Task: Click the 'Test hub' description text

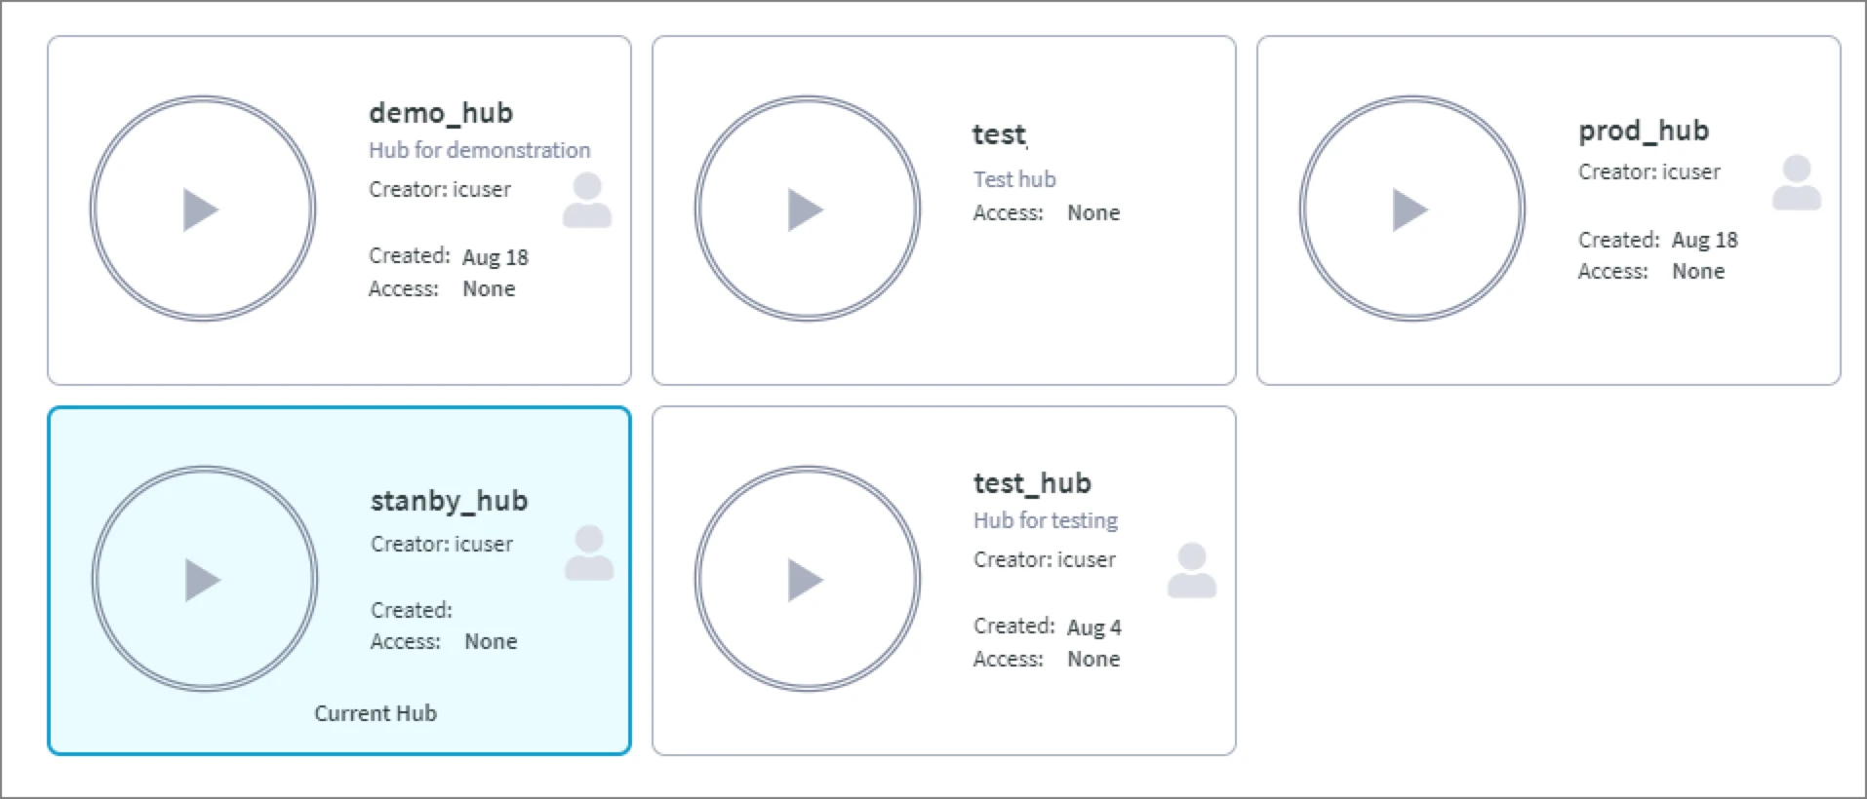Action: pyautogui.click(x=1013, y=178)
